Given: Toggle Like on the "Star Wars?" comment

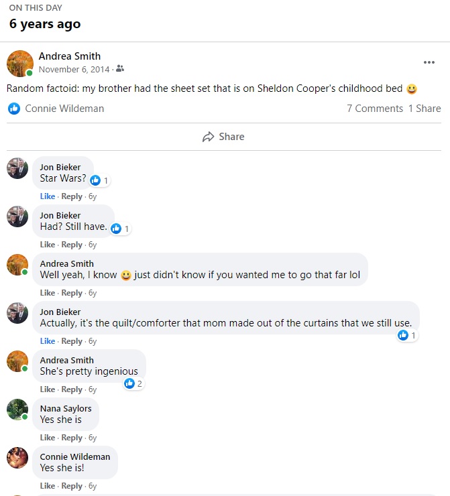Looking at the screenshot, I should [x=47, y=196].
